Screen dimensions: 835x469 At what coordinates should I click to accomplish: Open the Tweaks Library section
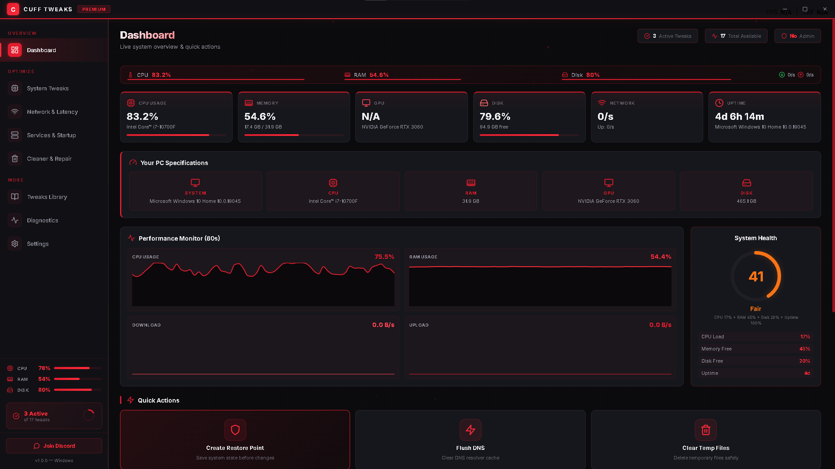(54, 197)
